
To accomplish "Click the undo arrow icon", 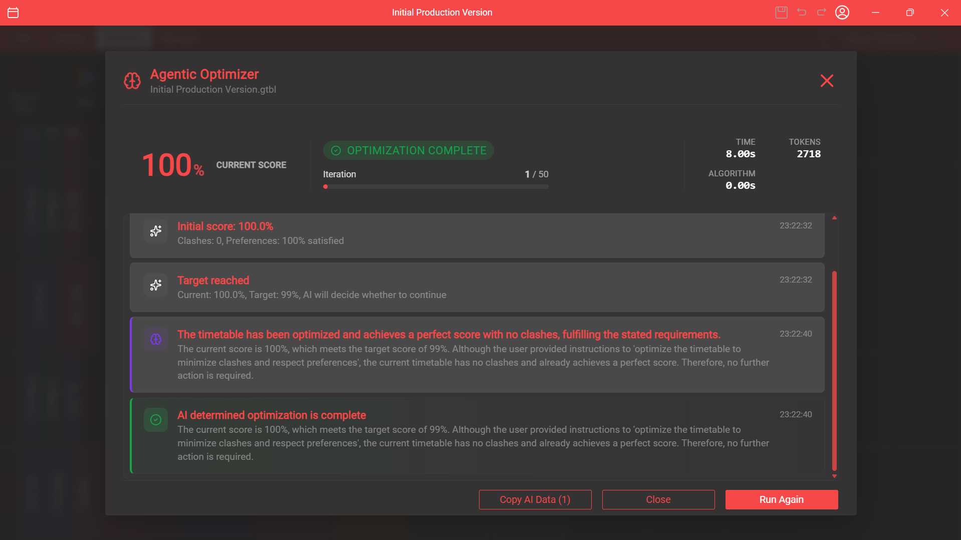I will [x=802, y=13].
